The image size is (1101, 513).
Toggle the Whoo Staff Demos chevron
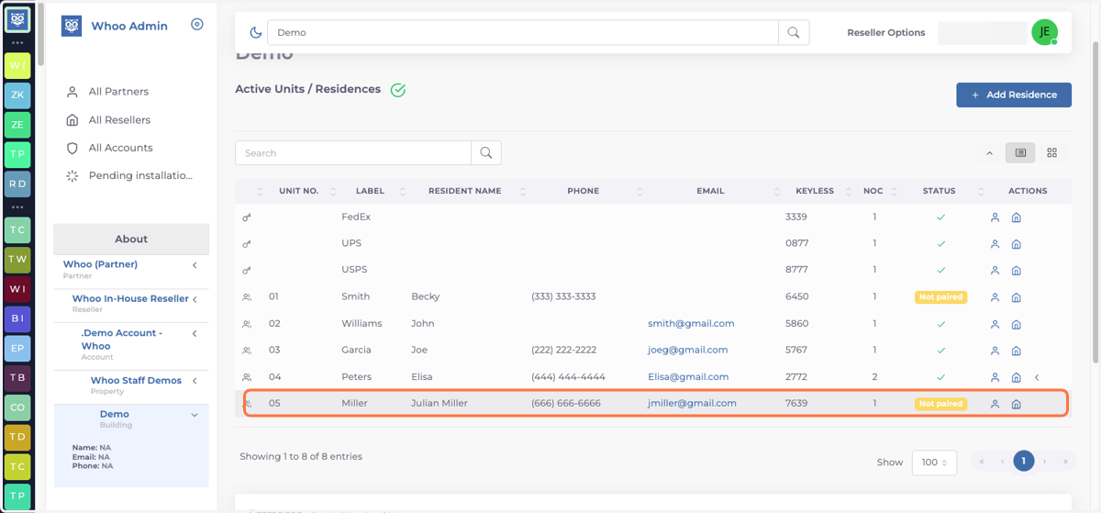[195, 380]
